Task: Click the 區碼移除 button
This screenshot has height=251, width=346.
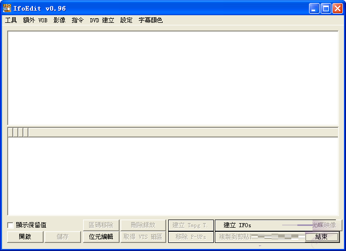Action: (x=101, y=225)
